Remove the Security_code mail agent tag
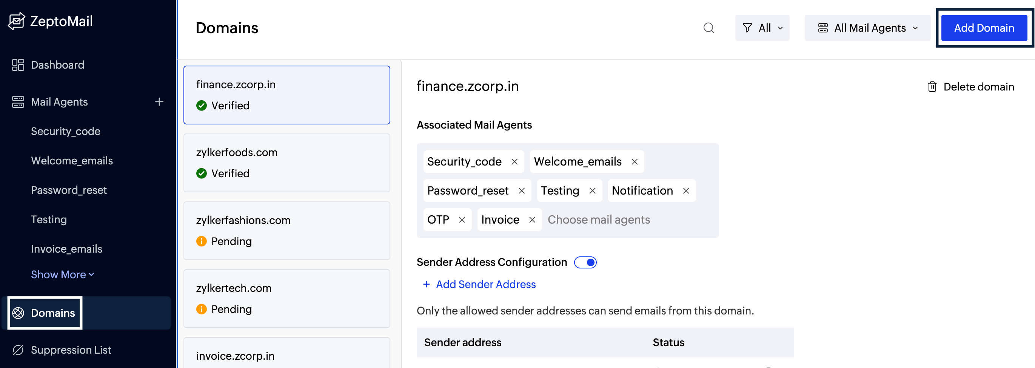1035x368 pixels. tap(514, 162)
